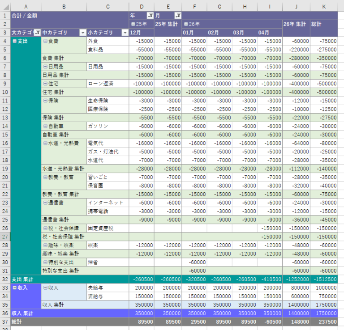The height and width of the screenshot is (330, 344).
Task: Select the ガス・灯油代 cell
Action: click(x=107, y=152)
